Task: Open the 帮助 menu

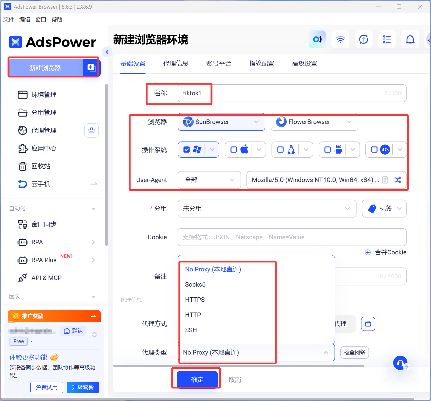Action: 57,20
